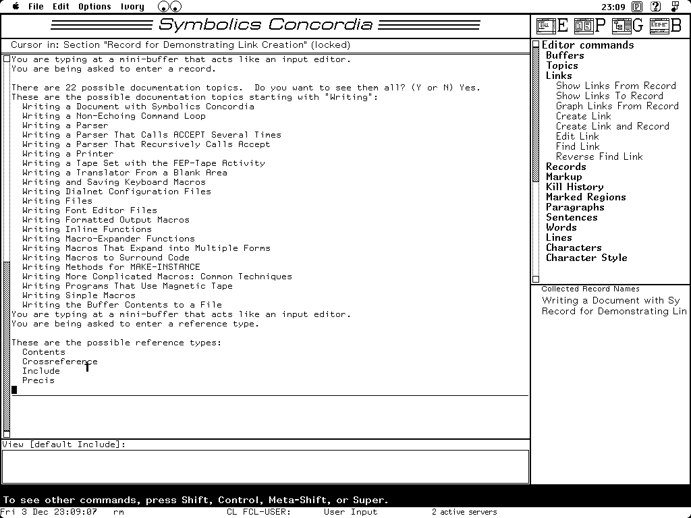
Task: Select the Precis reference type
Action: click(38, 380)
